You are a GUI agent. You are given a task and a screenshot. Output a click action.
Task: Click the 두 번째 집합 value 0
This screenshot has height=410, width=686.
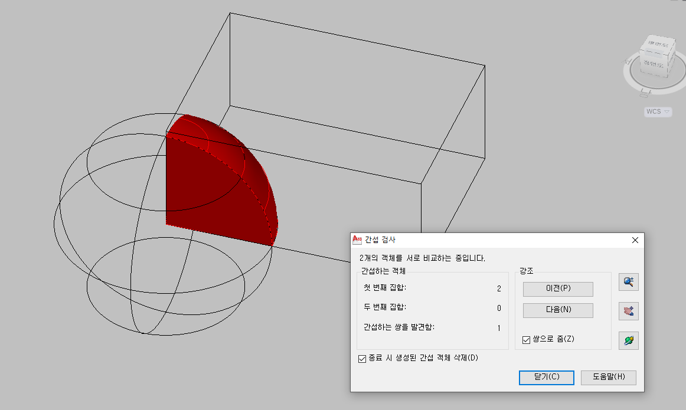(499, 308)
